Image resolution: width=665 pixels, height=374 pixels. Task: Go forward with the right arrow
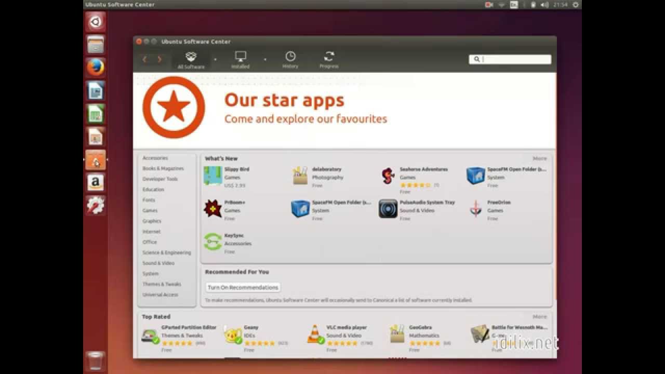(x=159, y=59)
